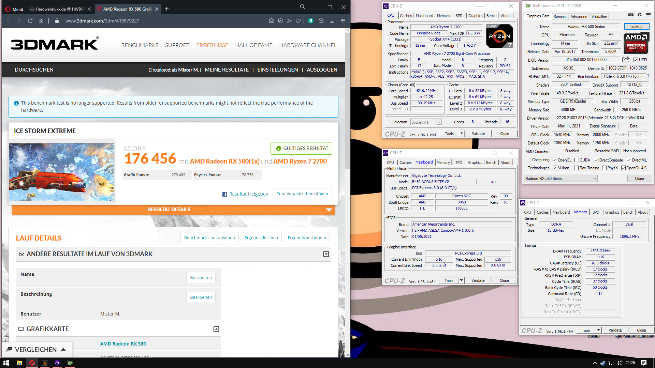The height and width of the screenshot is (368, 655).
Task: Click the GPU-Z screenshot camera icon
Action: [631, 15]
